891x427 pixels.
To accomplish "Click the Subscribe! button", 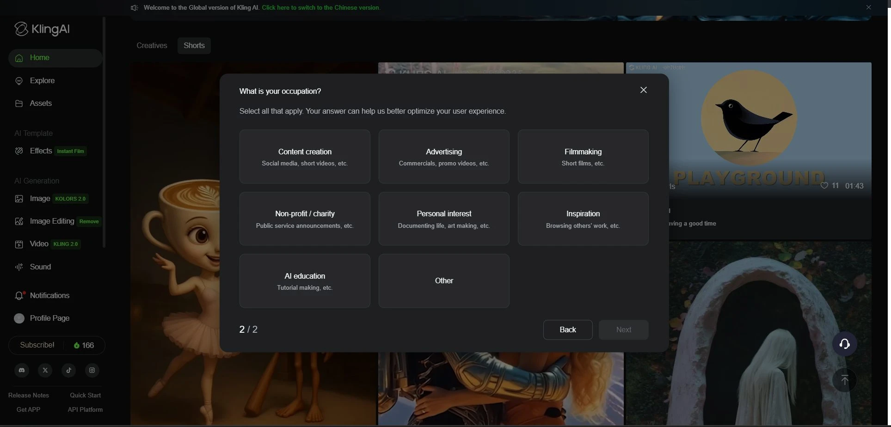I will pos(37,345).
